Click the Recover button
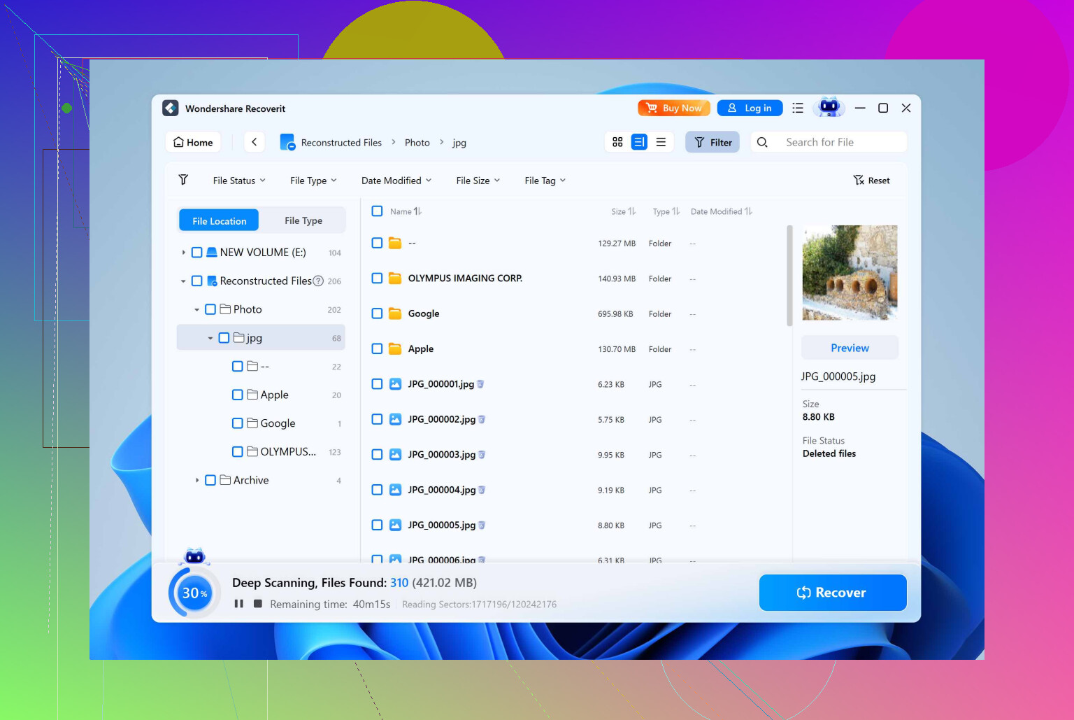1074x720 pixels. (832, 593)
